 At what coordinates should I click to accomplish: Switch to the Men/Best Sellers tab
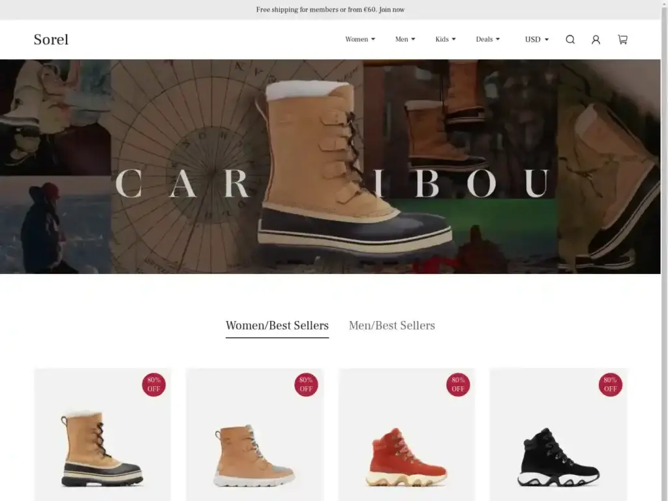click(x=391, y=326)
